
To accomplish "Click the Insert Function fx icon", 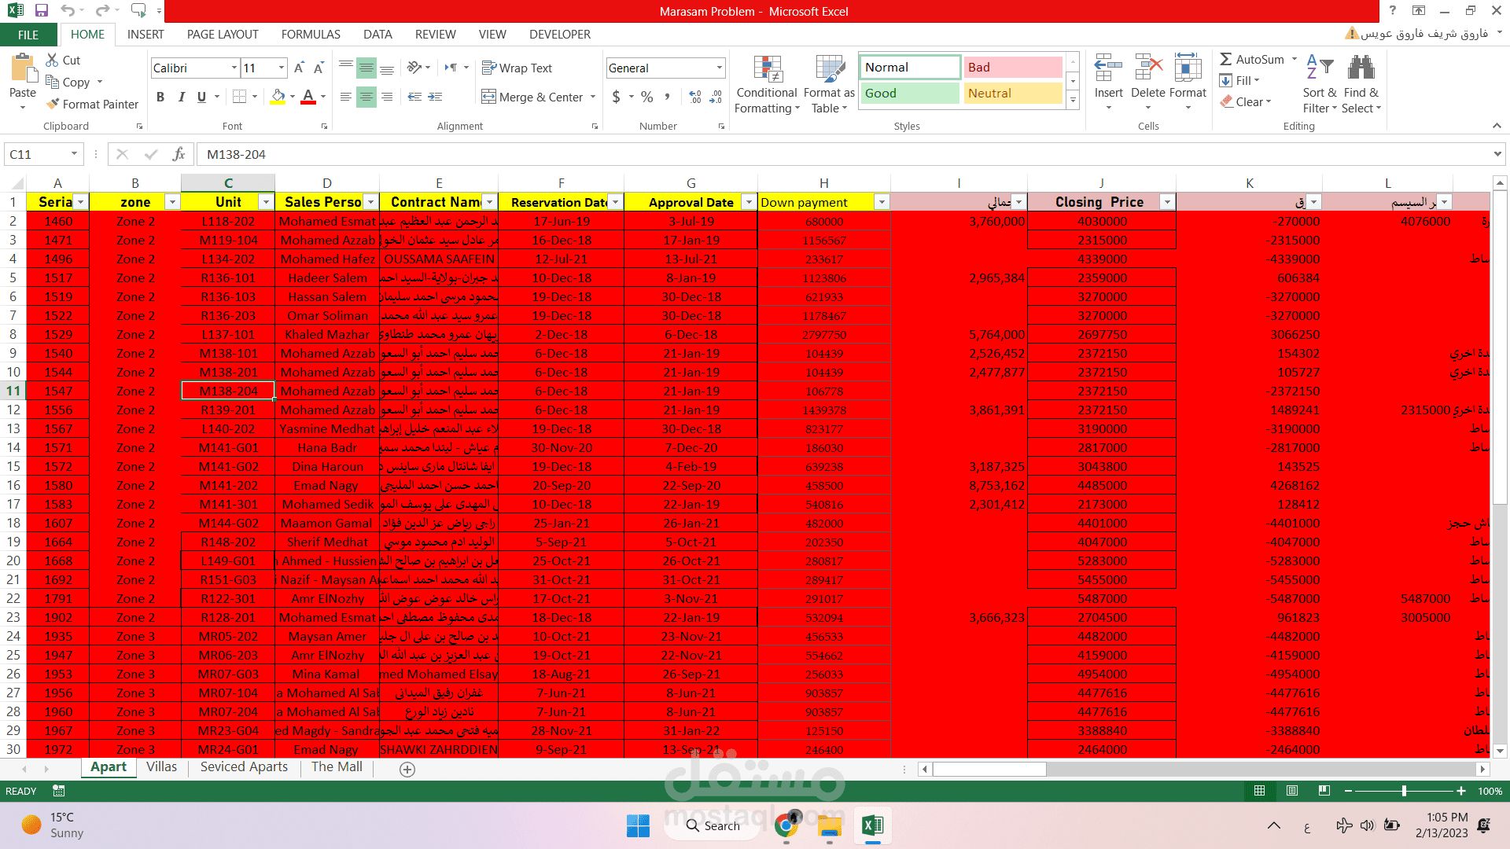I will click(x=179, y=154).
